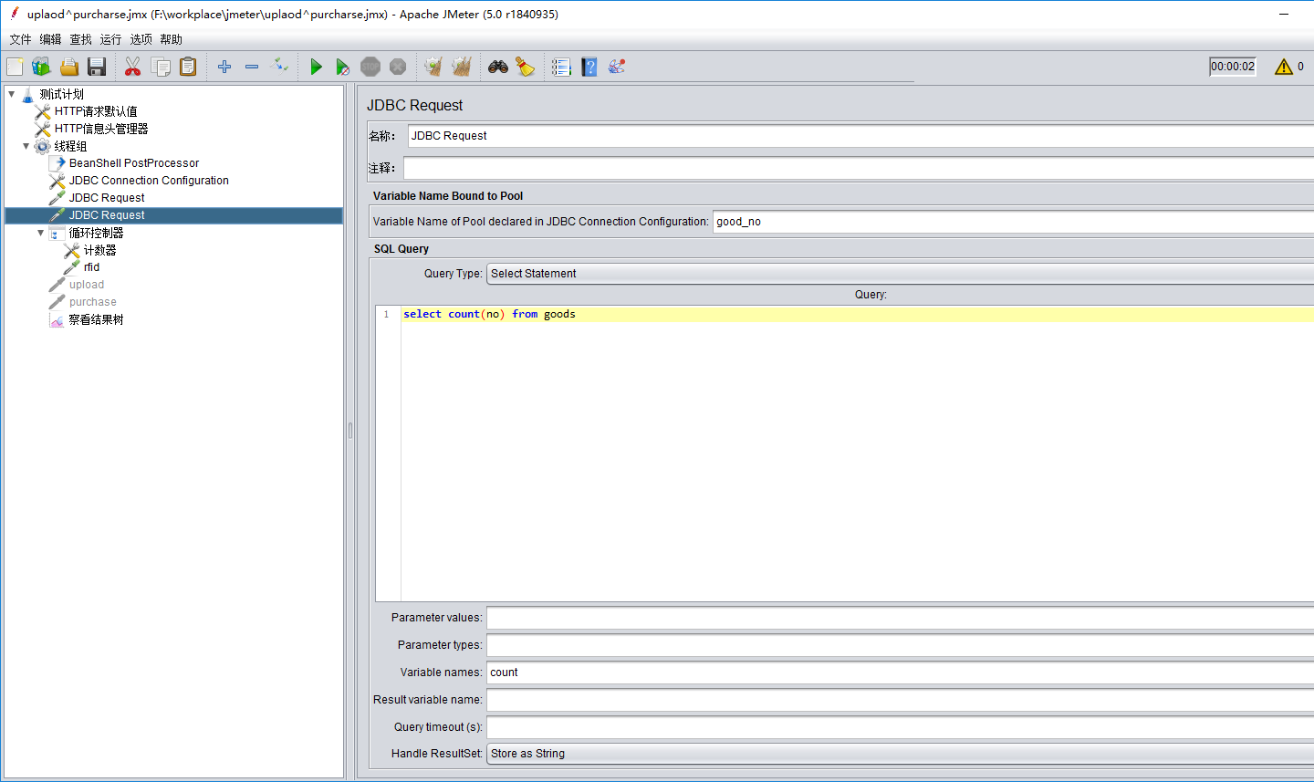
Task: Click the Toggle enable/disable icon
Action: click(280, 67)
